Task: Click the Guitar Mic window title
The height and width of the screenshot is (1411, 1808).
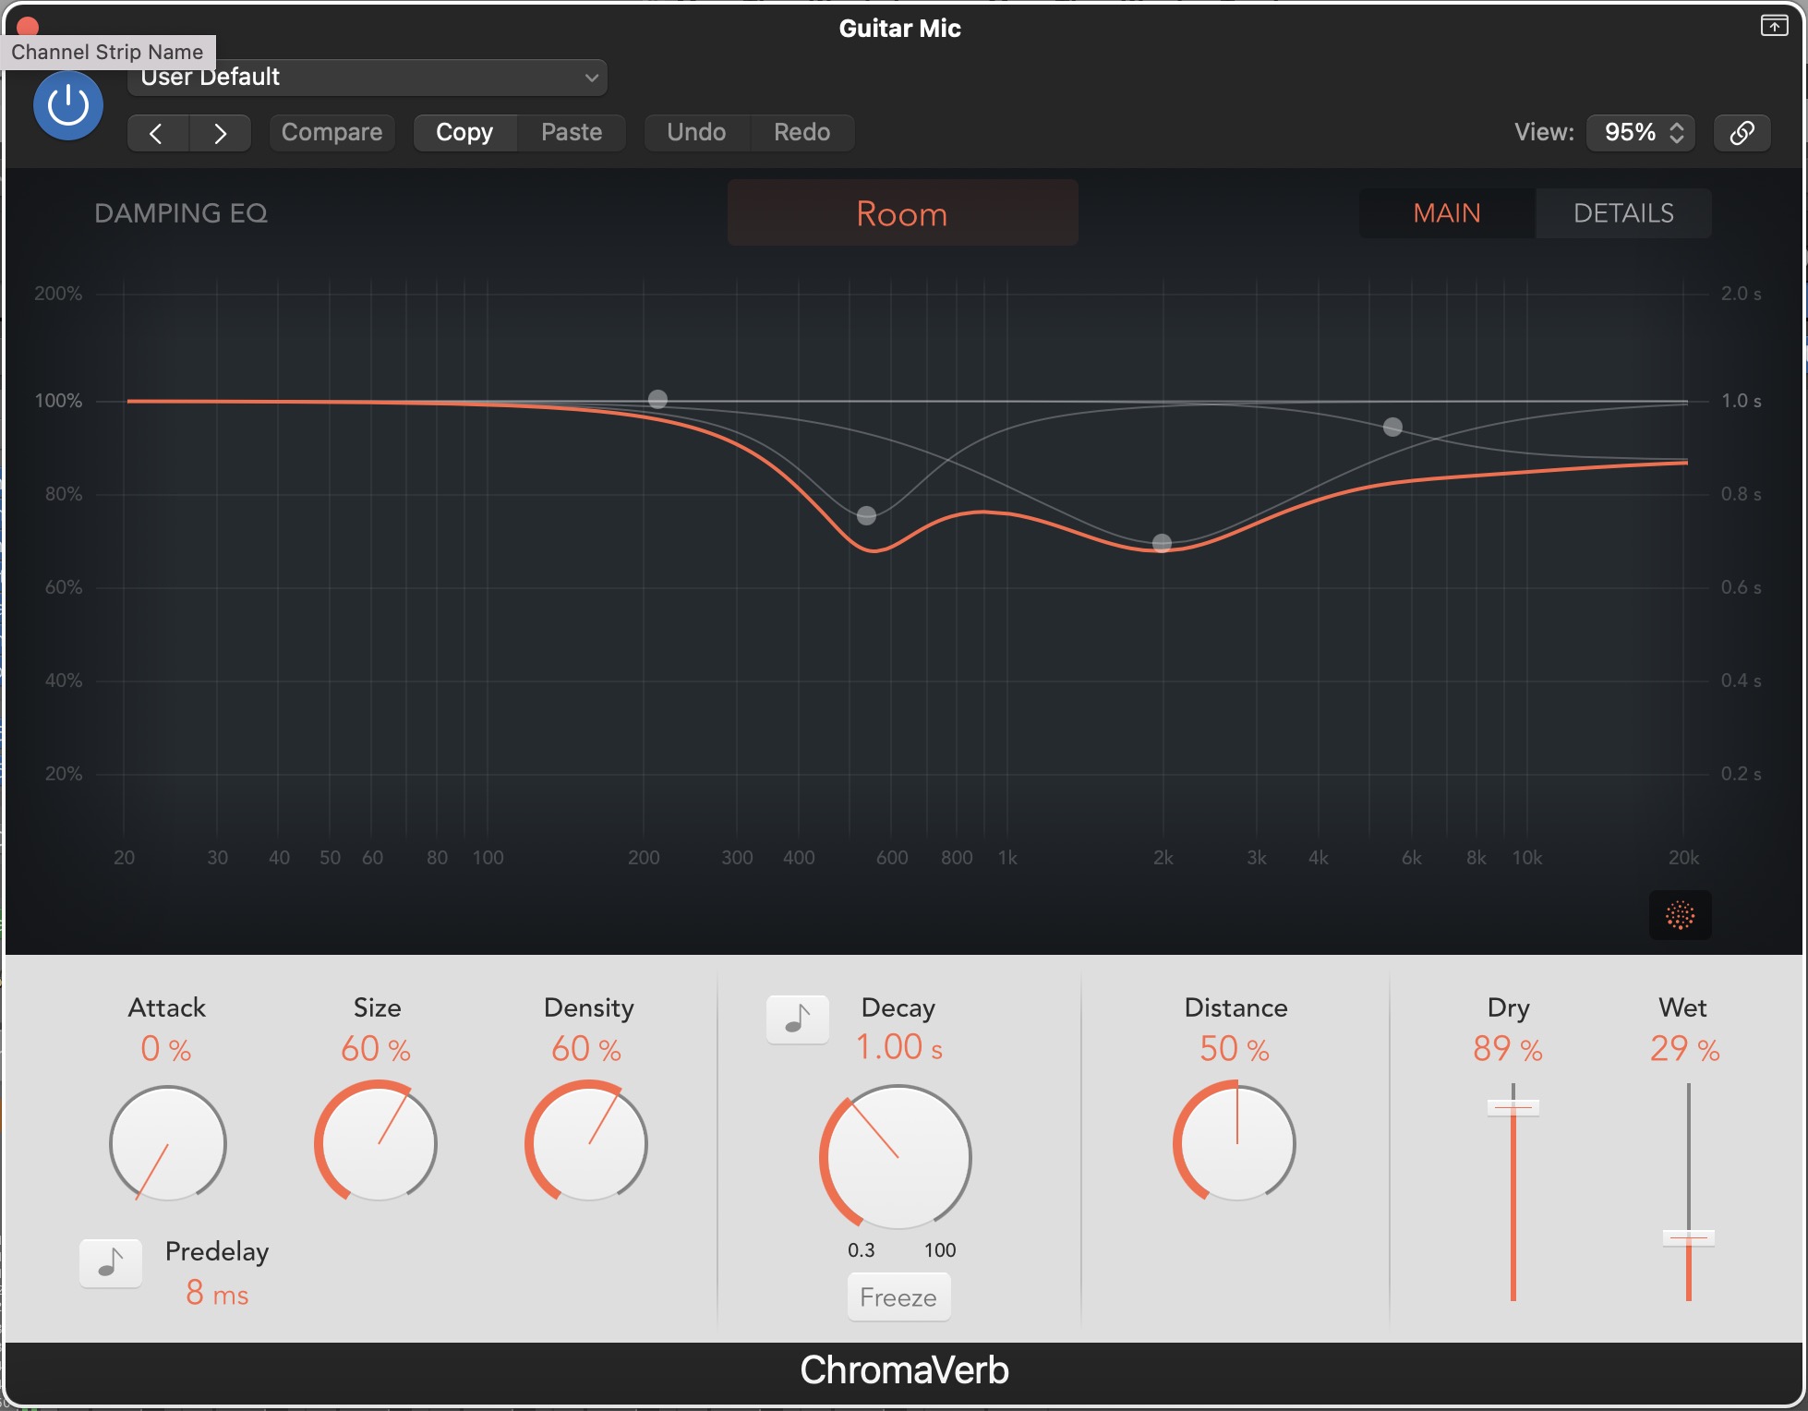Action: point(900,29)
